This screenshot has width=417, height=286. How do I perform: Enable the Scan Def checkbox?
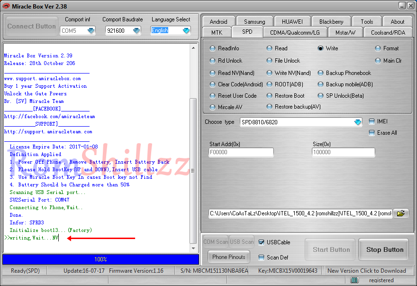[273, 257]
